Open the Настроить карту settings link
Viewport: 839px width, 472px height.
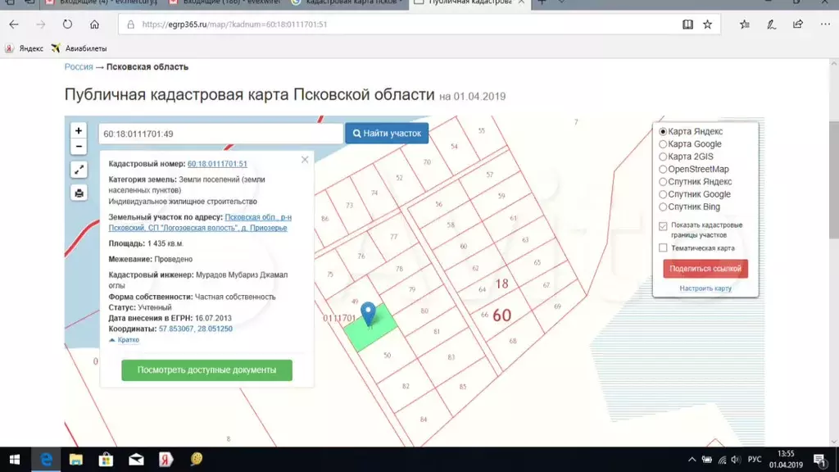tap(705, 288)
